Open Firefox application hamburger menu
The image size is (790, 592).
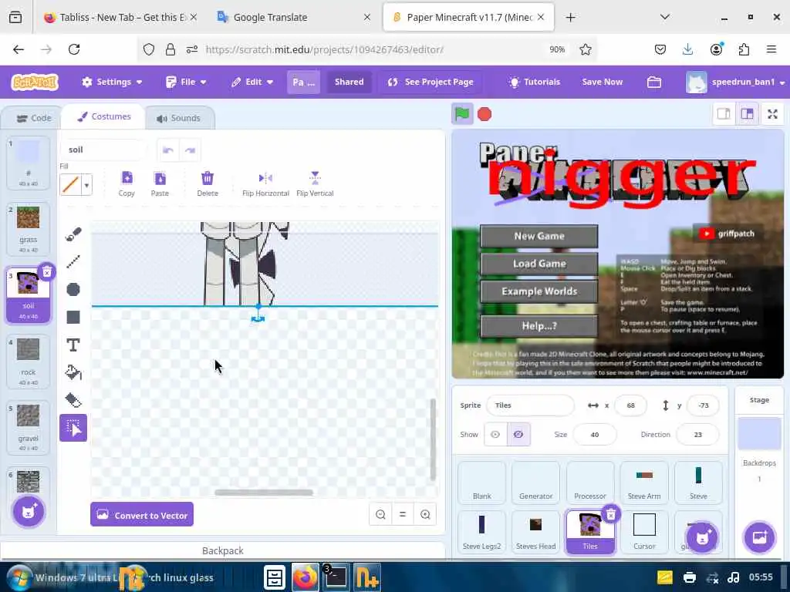[x=771, y=49]
